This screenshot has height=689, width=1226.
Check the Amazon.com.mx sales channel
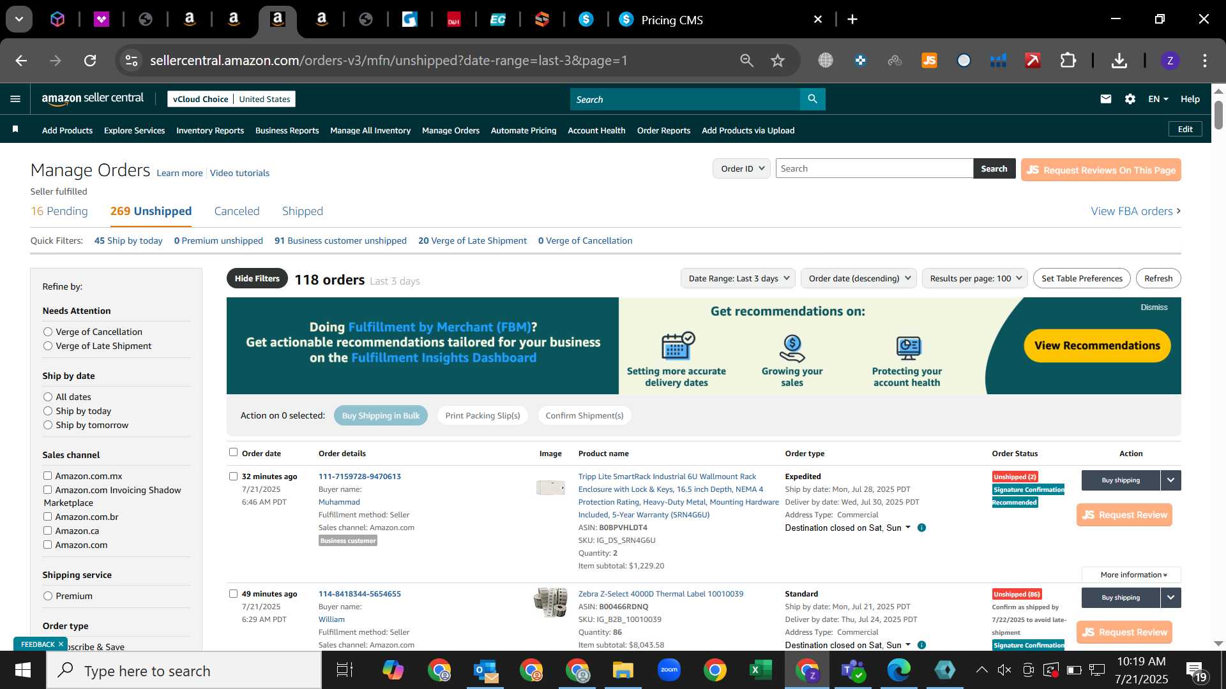[47, 475]
